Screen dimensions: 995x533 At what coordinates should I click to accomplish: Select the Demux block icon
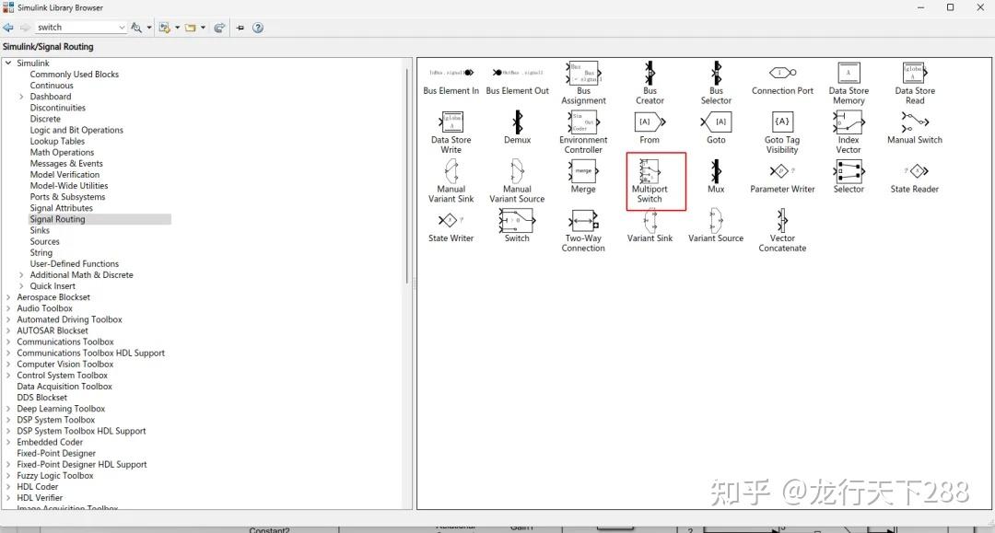(517, 124)
